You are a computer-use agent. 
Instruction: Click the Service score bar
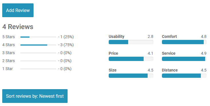[x=184, y=59]
